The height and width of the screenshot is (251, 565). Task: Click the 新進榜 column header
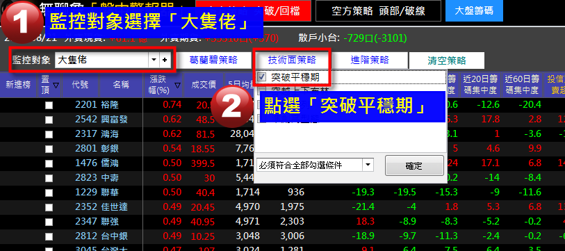tap(18, 85)
